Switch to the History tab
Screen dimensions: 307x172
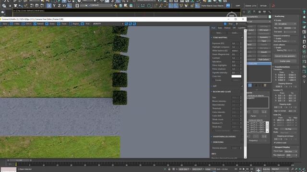[227, 28]
